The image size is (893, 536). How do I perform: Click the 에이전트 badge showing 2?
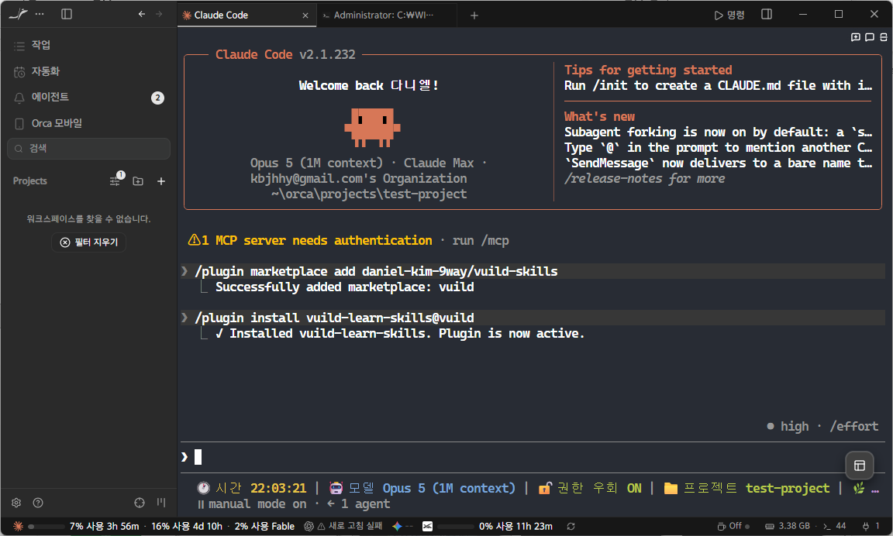pos(158,98)
